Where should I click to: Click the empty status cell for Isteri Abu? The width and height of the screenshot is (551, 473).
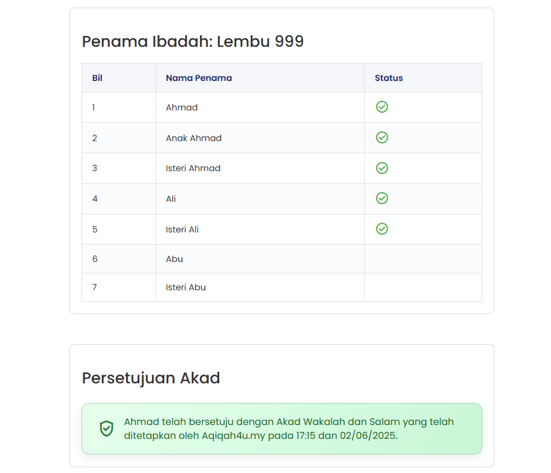point(423,287)
